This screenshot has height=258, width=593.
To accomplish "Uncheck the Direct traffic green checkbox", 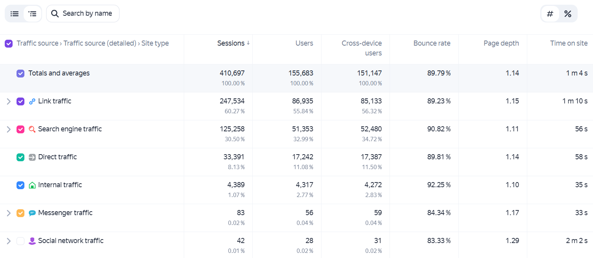I will tap(20, 157).
